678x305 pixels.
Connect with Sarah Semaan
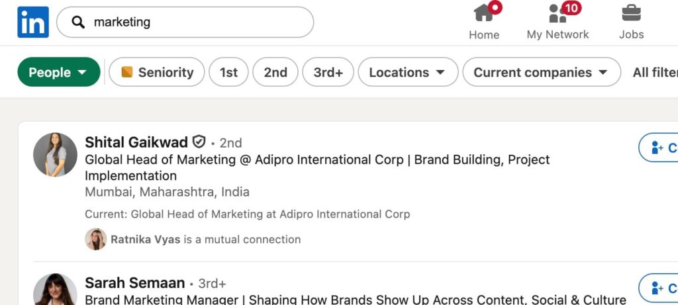658,288
